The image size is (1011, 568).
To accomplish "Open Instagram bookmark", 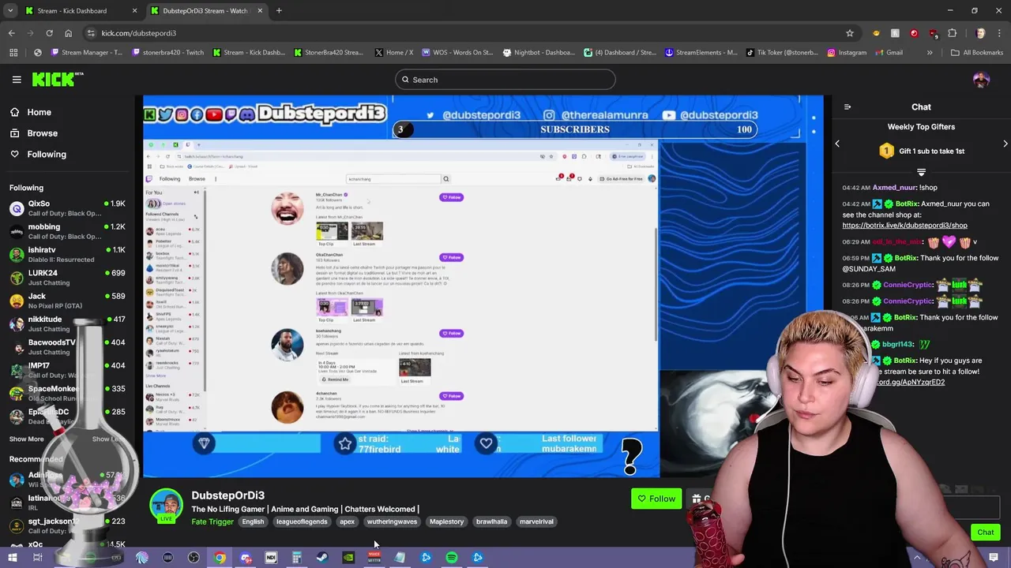I will point(846,53).
